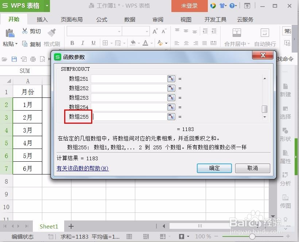Viewport: 299px width, 242px height.
Task: Toggle bold formatting with the B icon
Action: [72, 43]
